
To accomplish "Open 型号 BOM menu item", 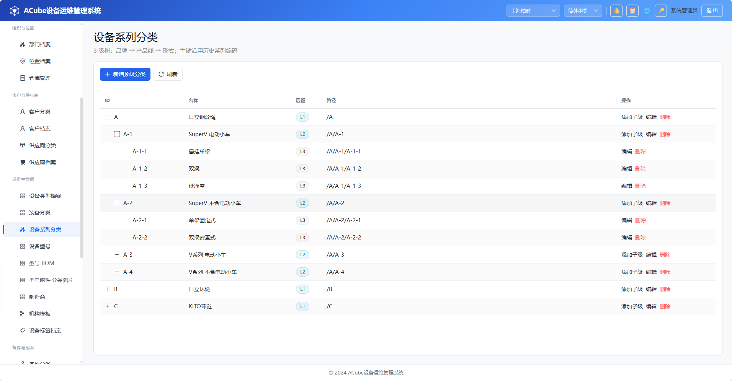I will pos(41,263).
